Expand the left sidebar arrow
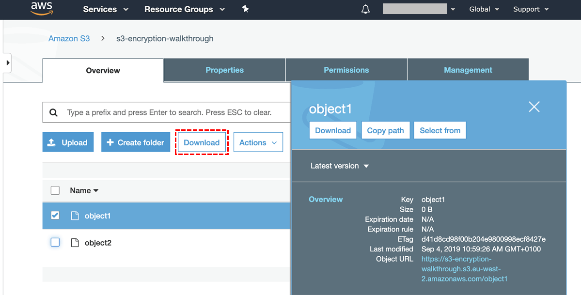Viewport: 581px width, 295px height. (7, 63)
